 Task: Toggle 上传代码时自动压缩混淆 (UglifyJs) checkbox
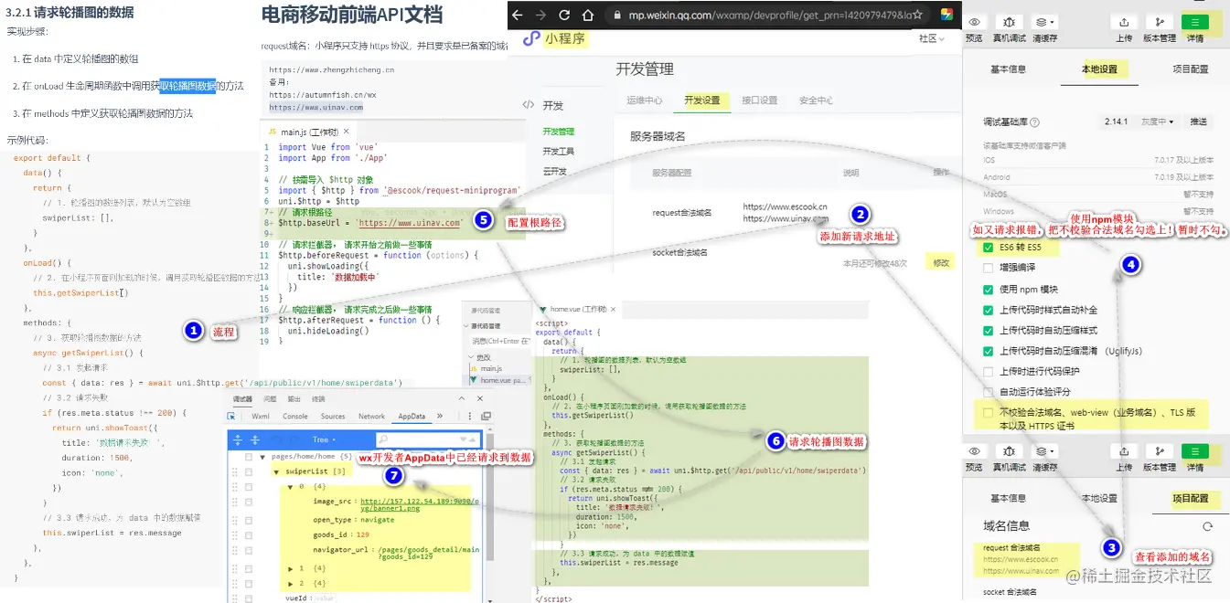988,351
